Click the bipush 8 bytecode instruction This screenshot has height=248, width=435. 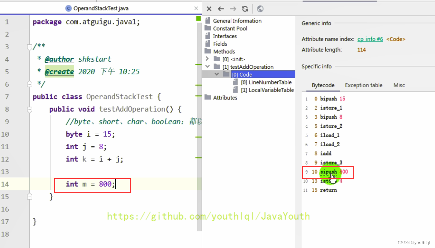pos(331,117)
